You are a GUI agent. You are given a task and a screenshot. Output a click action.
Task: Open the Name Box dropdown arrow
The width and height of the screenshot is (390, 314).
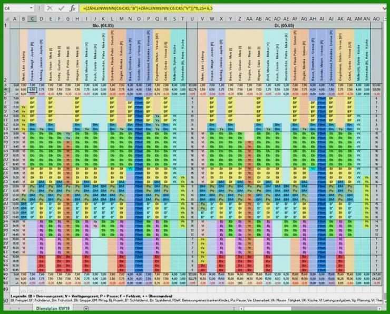click(32, 9)
